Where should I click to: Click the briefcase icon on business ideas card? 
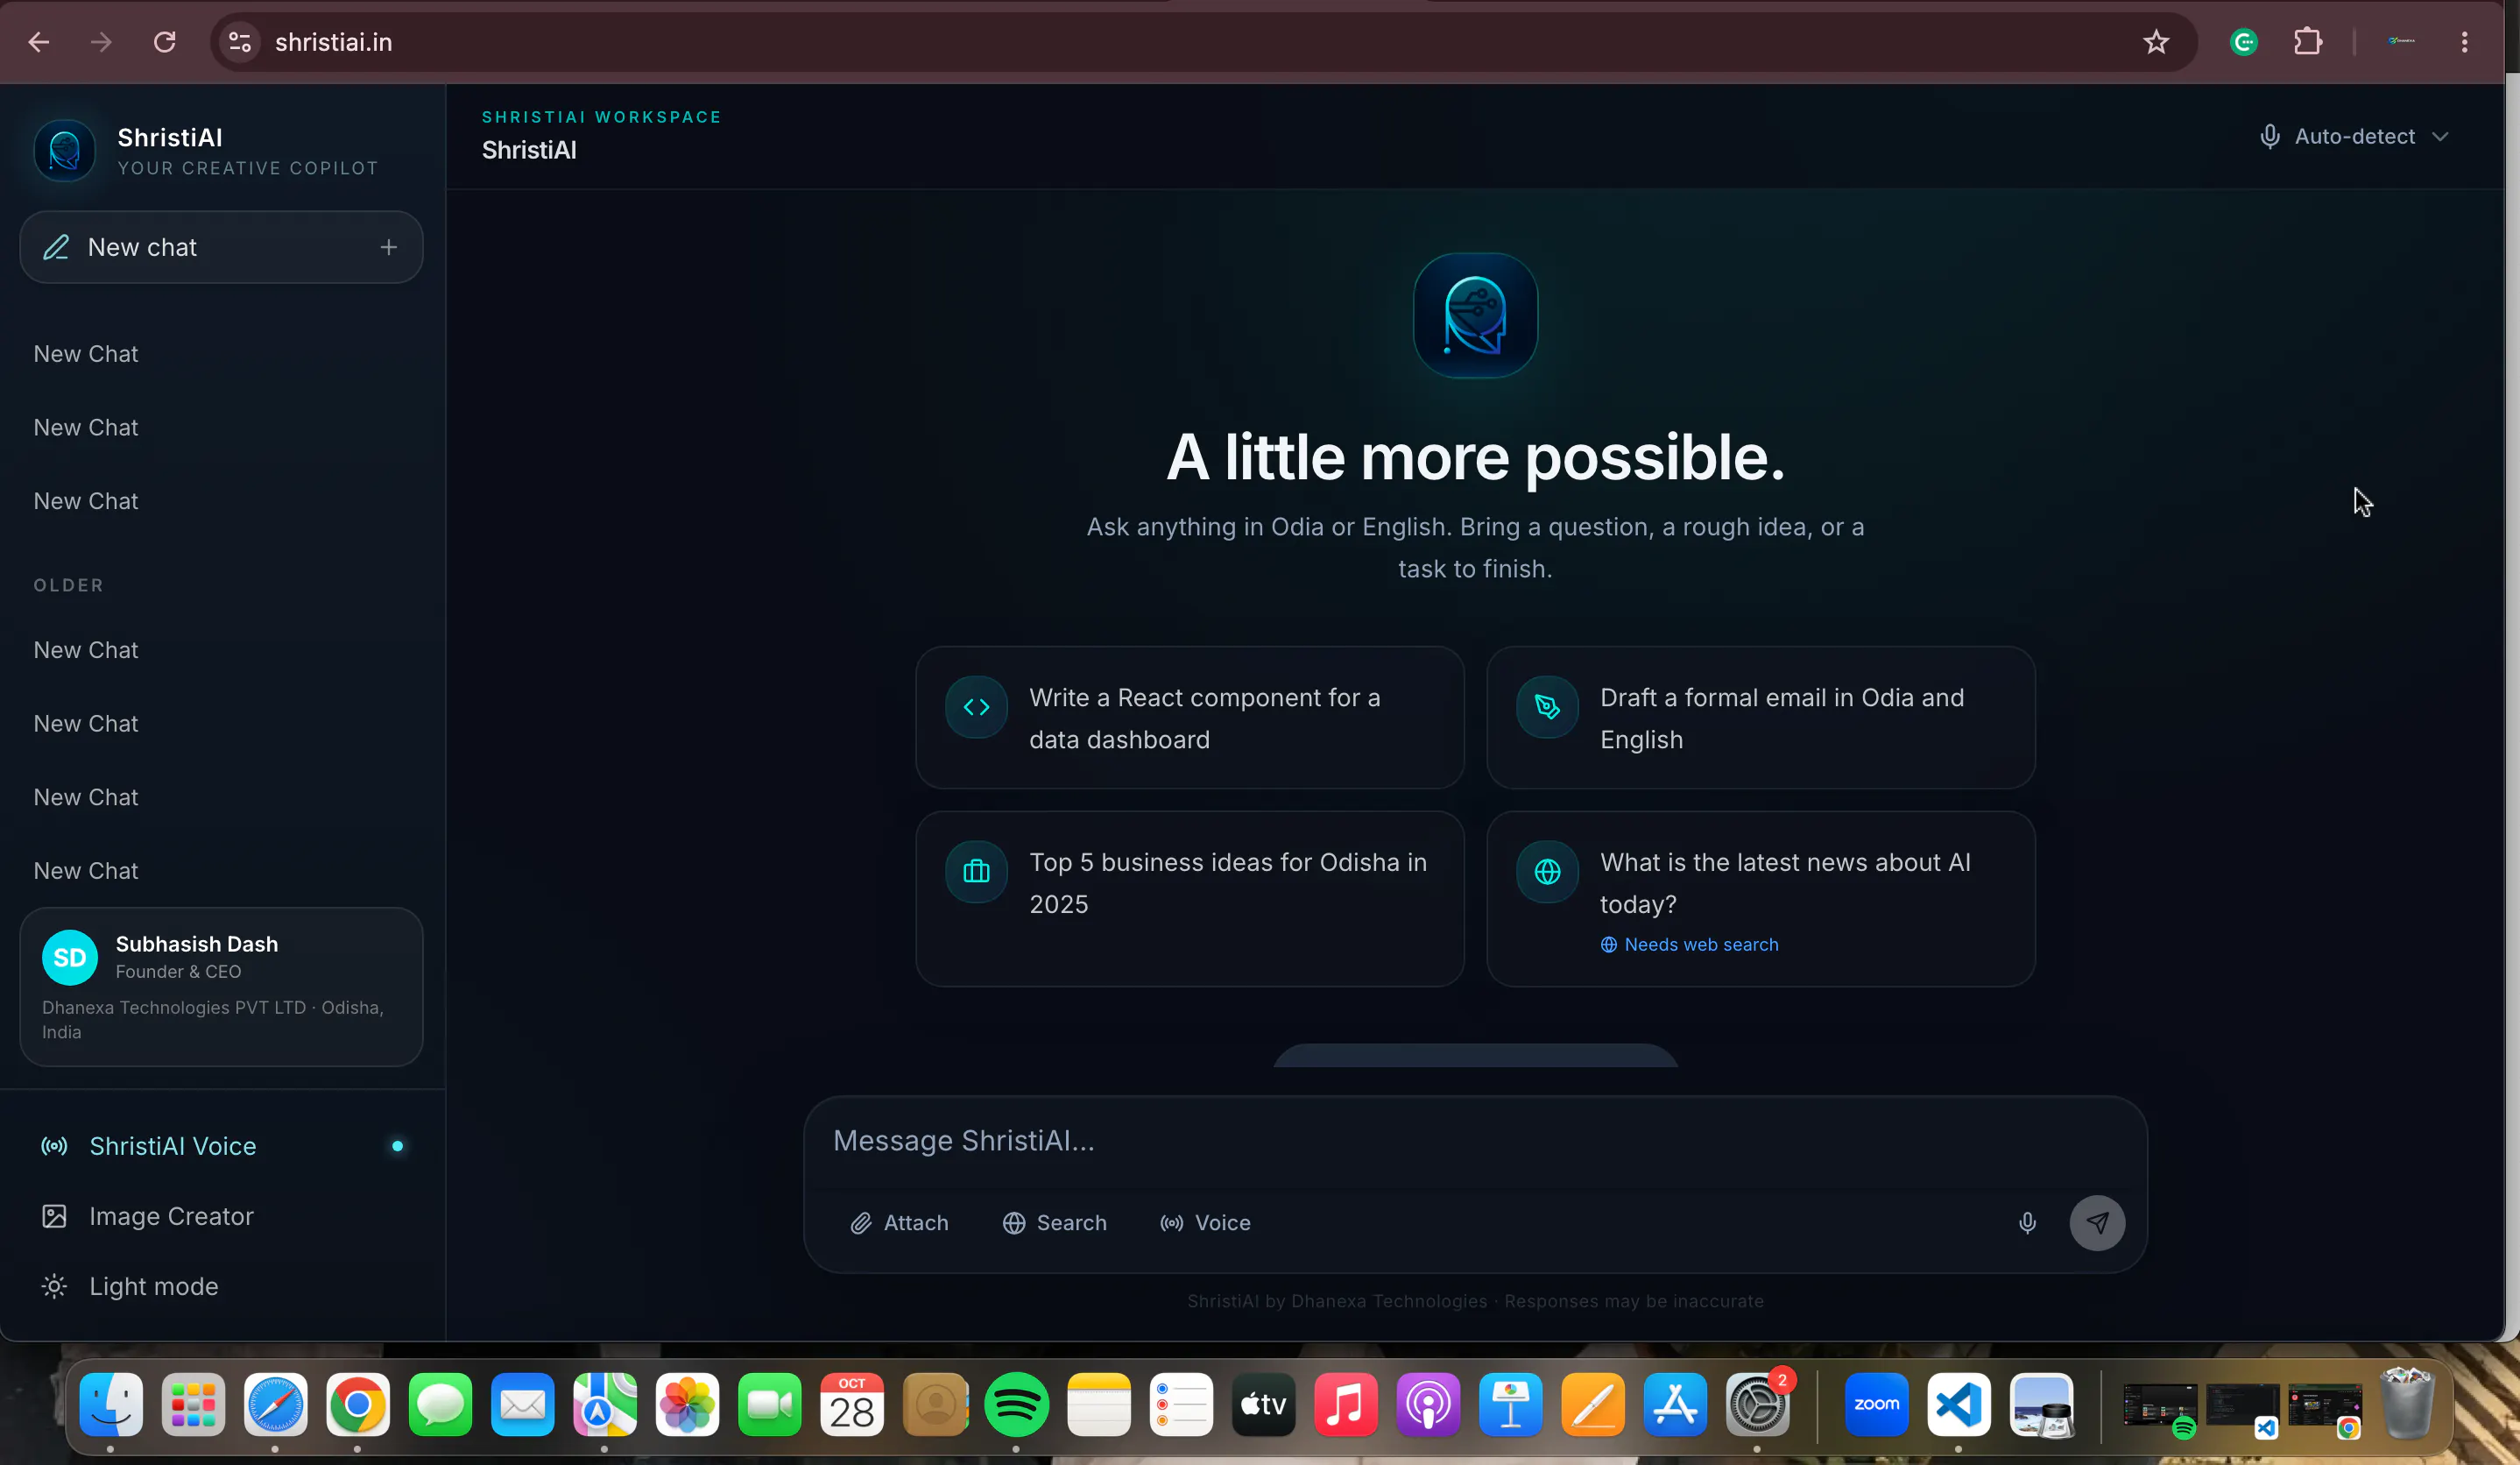coord(976,872)
